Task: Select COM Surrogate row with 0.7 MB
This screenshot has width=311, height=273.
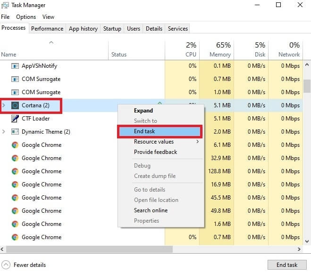Action: click(x=151, y=79)
